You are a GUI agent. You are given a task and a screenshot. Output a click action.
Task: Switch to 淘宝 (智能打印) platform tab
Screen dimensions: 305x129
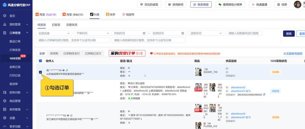pyautogui.click(x=73, y=15)
